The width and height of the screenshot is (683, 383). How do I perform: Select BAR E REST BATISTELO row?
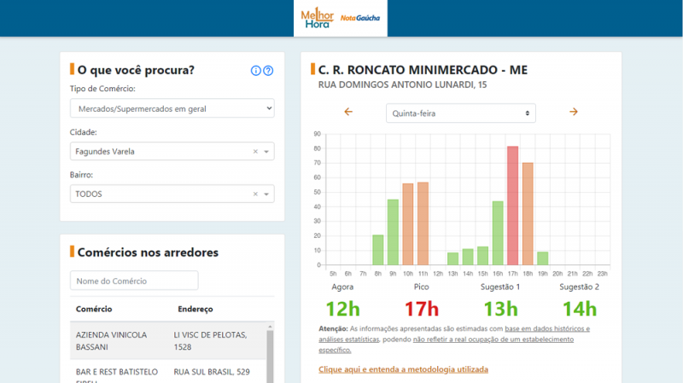click(x=168, y=372)
